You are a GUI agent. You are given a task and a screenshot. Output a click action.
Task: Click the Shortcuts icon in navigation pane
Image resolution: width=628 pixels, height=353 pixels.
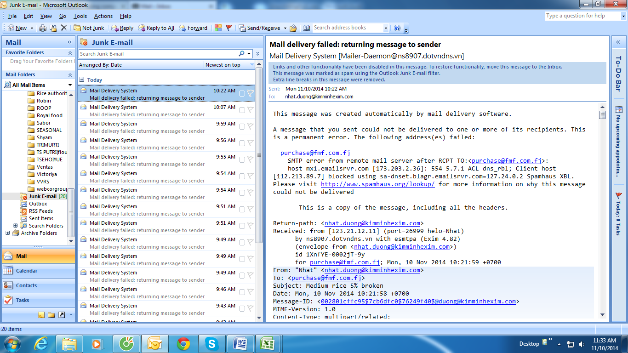click(x=61, y=315)
